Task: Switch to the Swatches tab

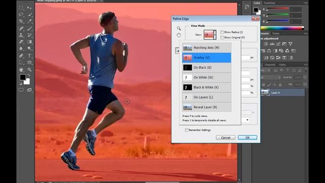Action: [269, 3]
